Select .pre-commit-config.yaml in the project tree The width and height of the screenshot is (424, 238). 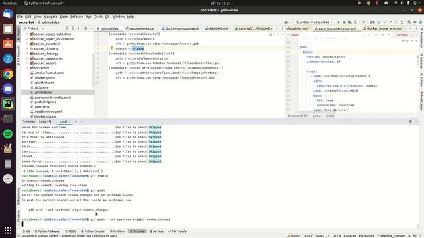pyautogui.click(x=52, y=97)
